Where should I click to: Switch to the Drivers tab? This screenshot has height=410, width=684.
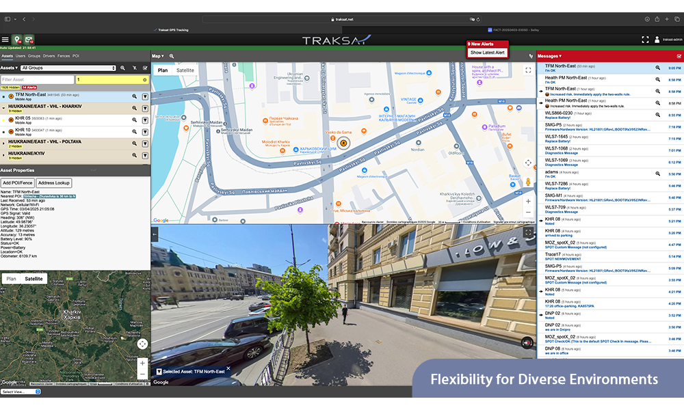[x=49, y=56]
